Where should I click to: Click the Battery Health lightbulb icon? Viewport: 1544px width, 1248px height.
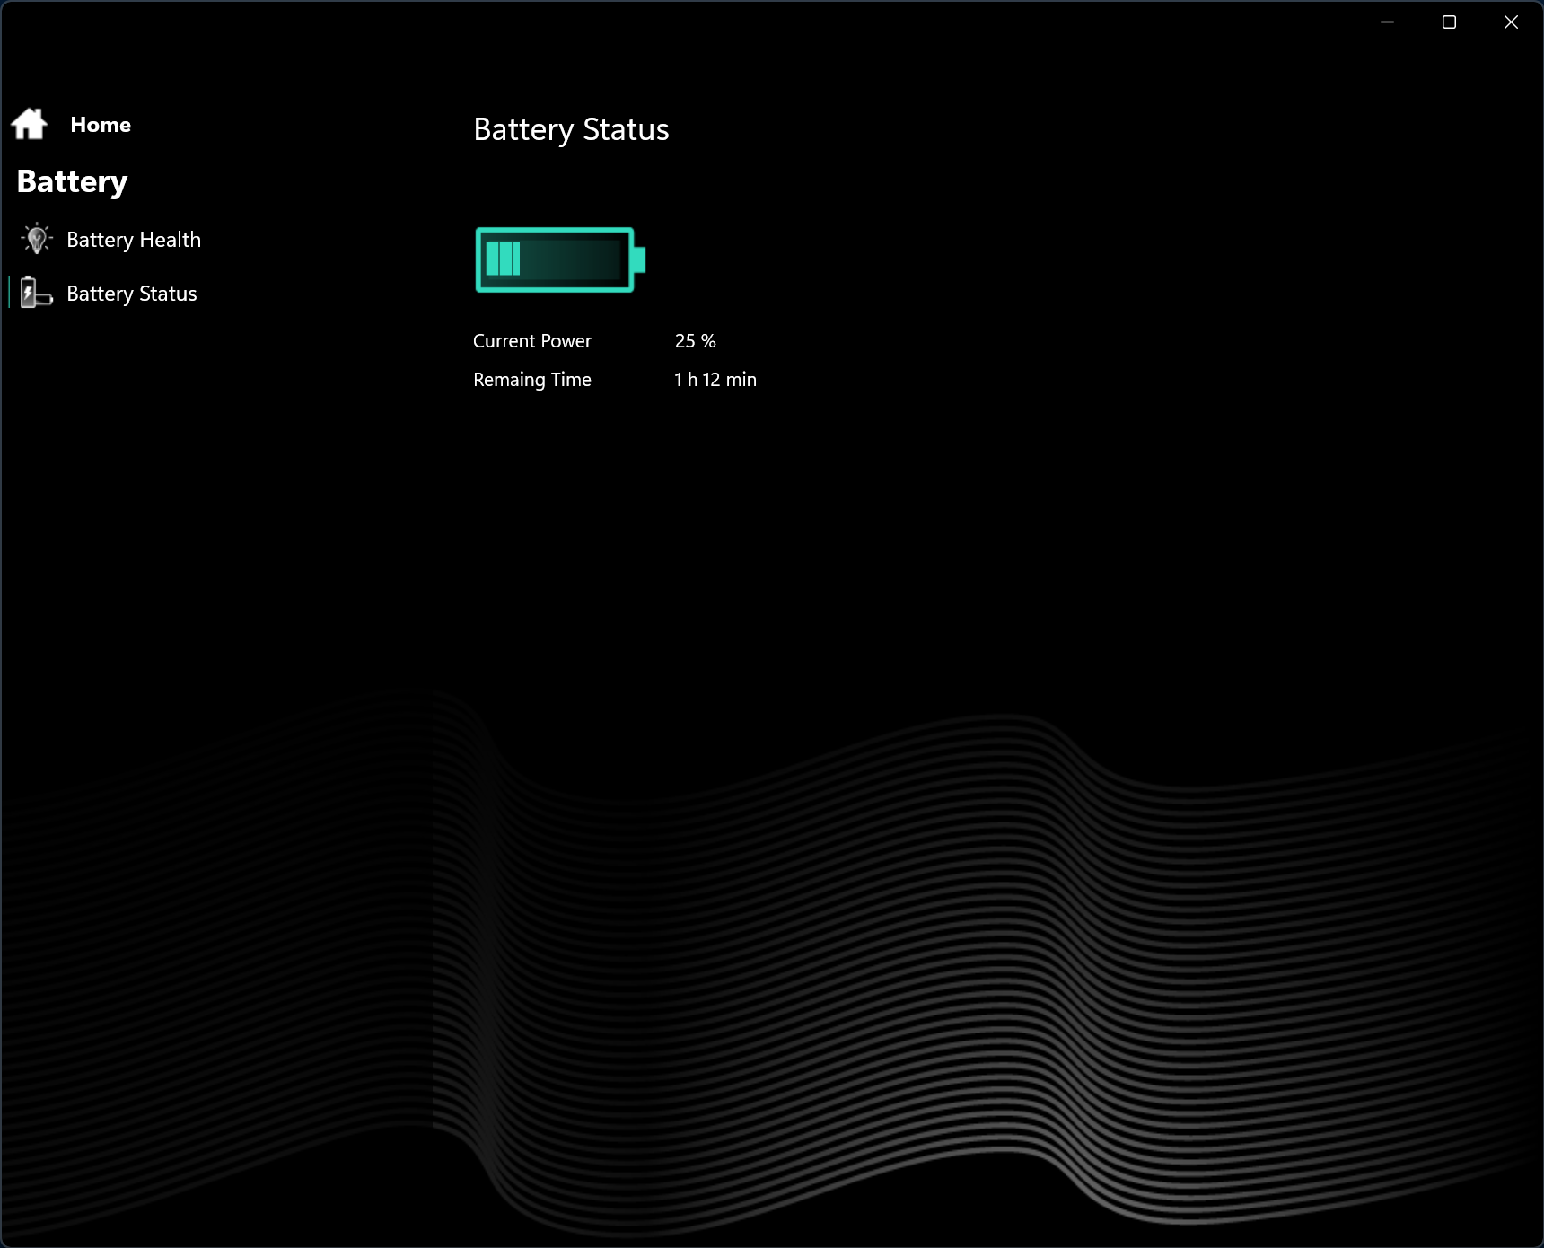pos(36,239)
